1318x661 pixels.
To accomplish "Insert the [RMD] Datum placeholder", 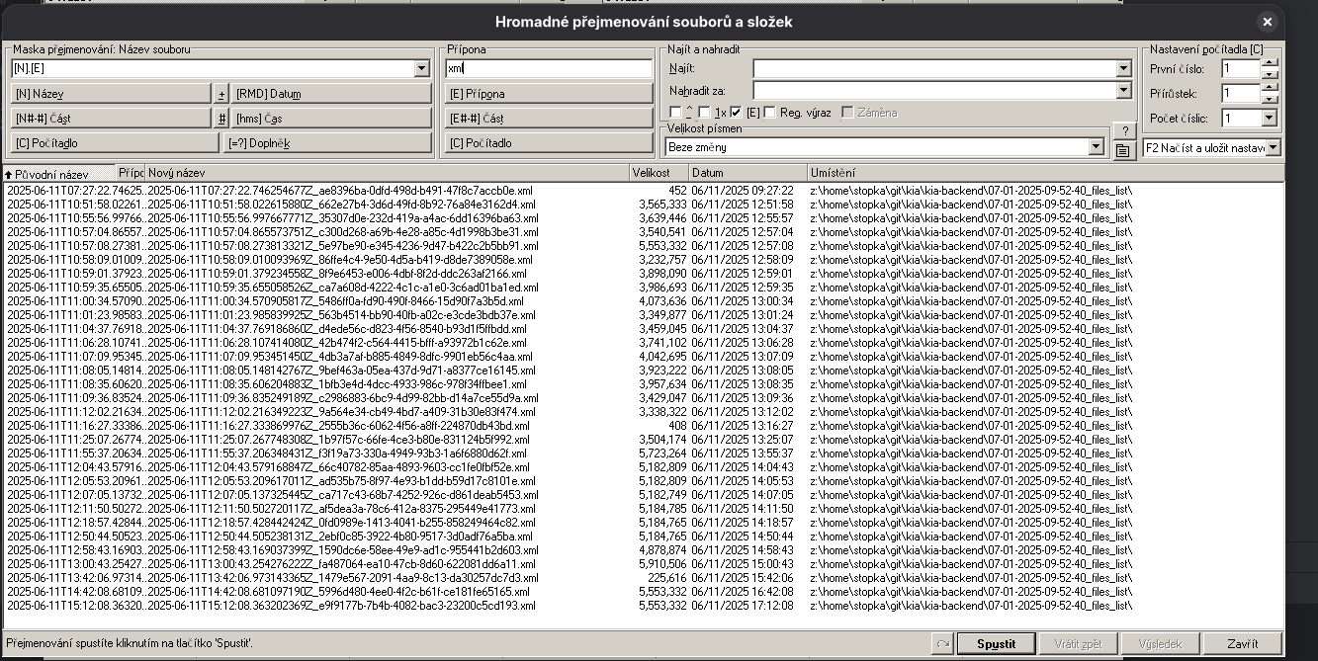I will click(x=331, y=94).
